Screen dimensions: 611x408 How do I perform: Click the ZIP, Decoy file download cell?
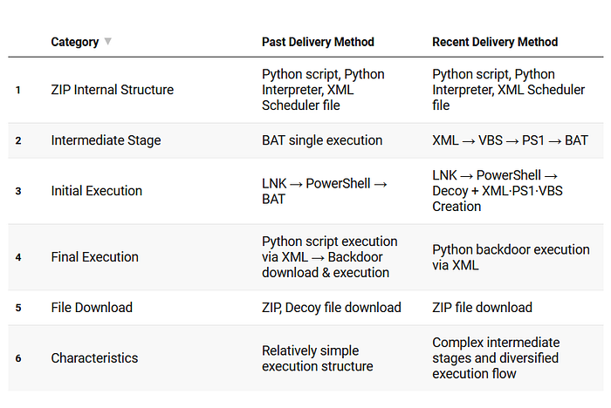point(332,308)
